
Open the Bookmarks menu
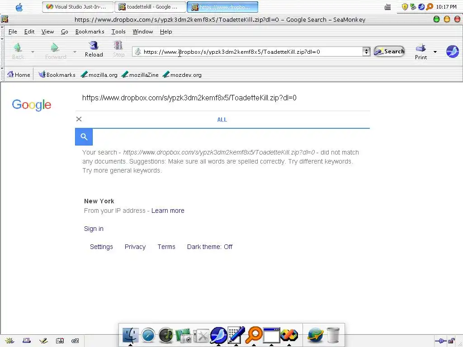pyautogui.click(x=90, y=32)
